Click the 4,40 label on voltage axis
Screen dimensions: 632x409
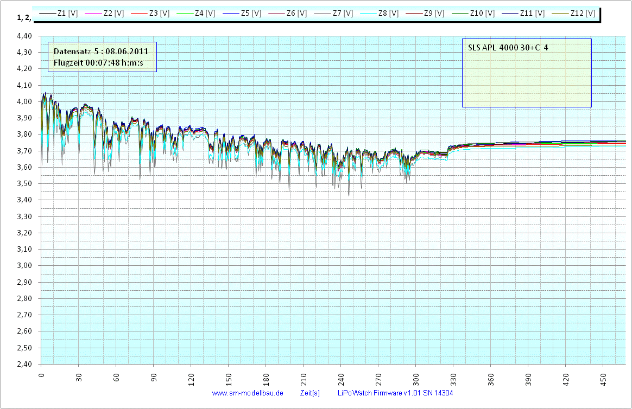[x=24, y=36]
